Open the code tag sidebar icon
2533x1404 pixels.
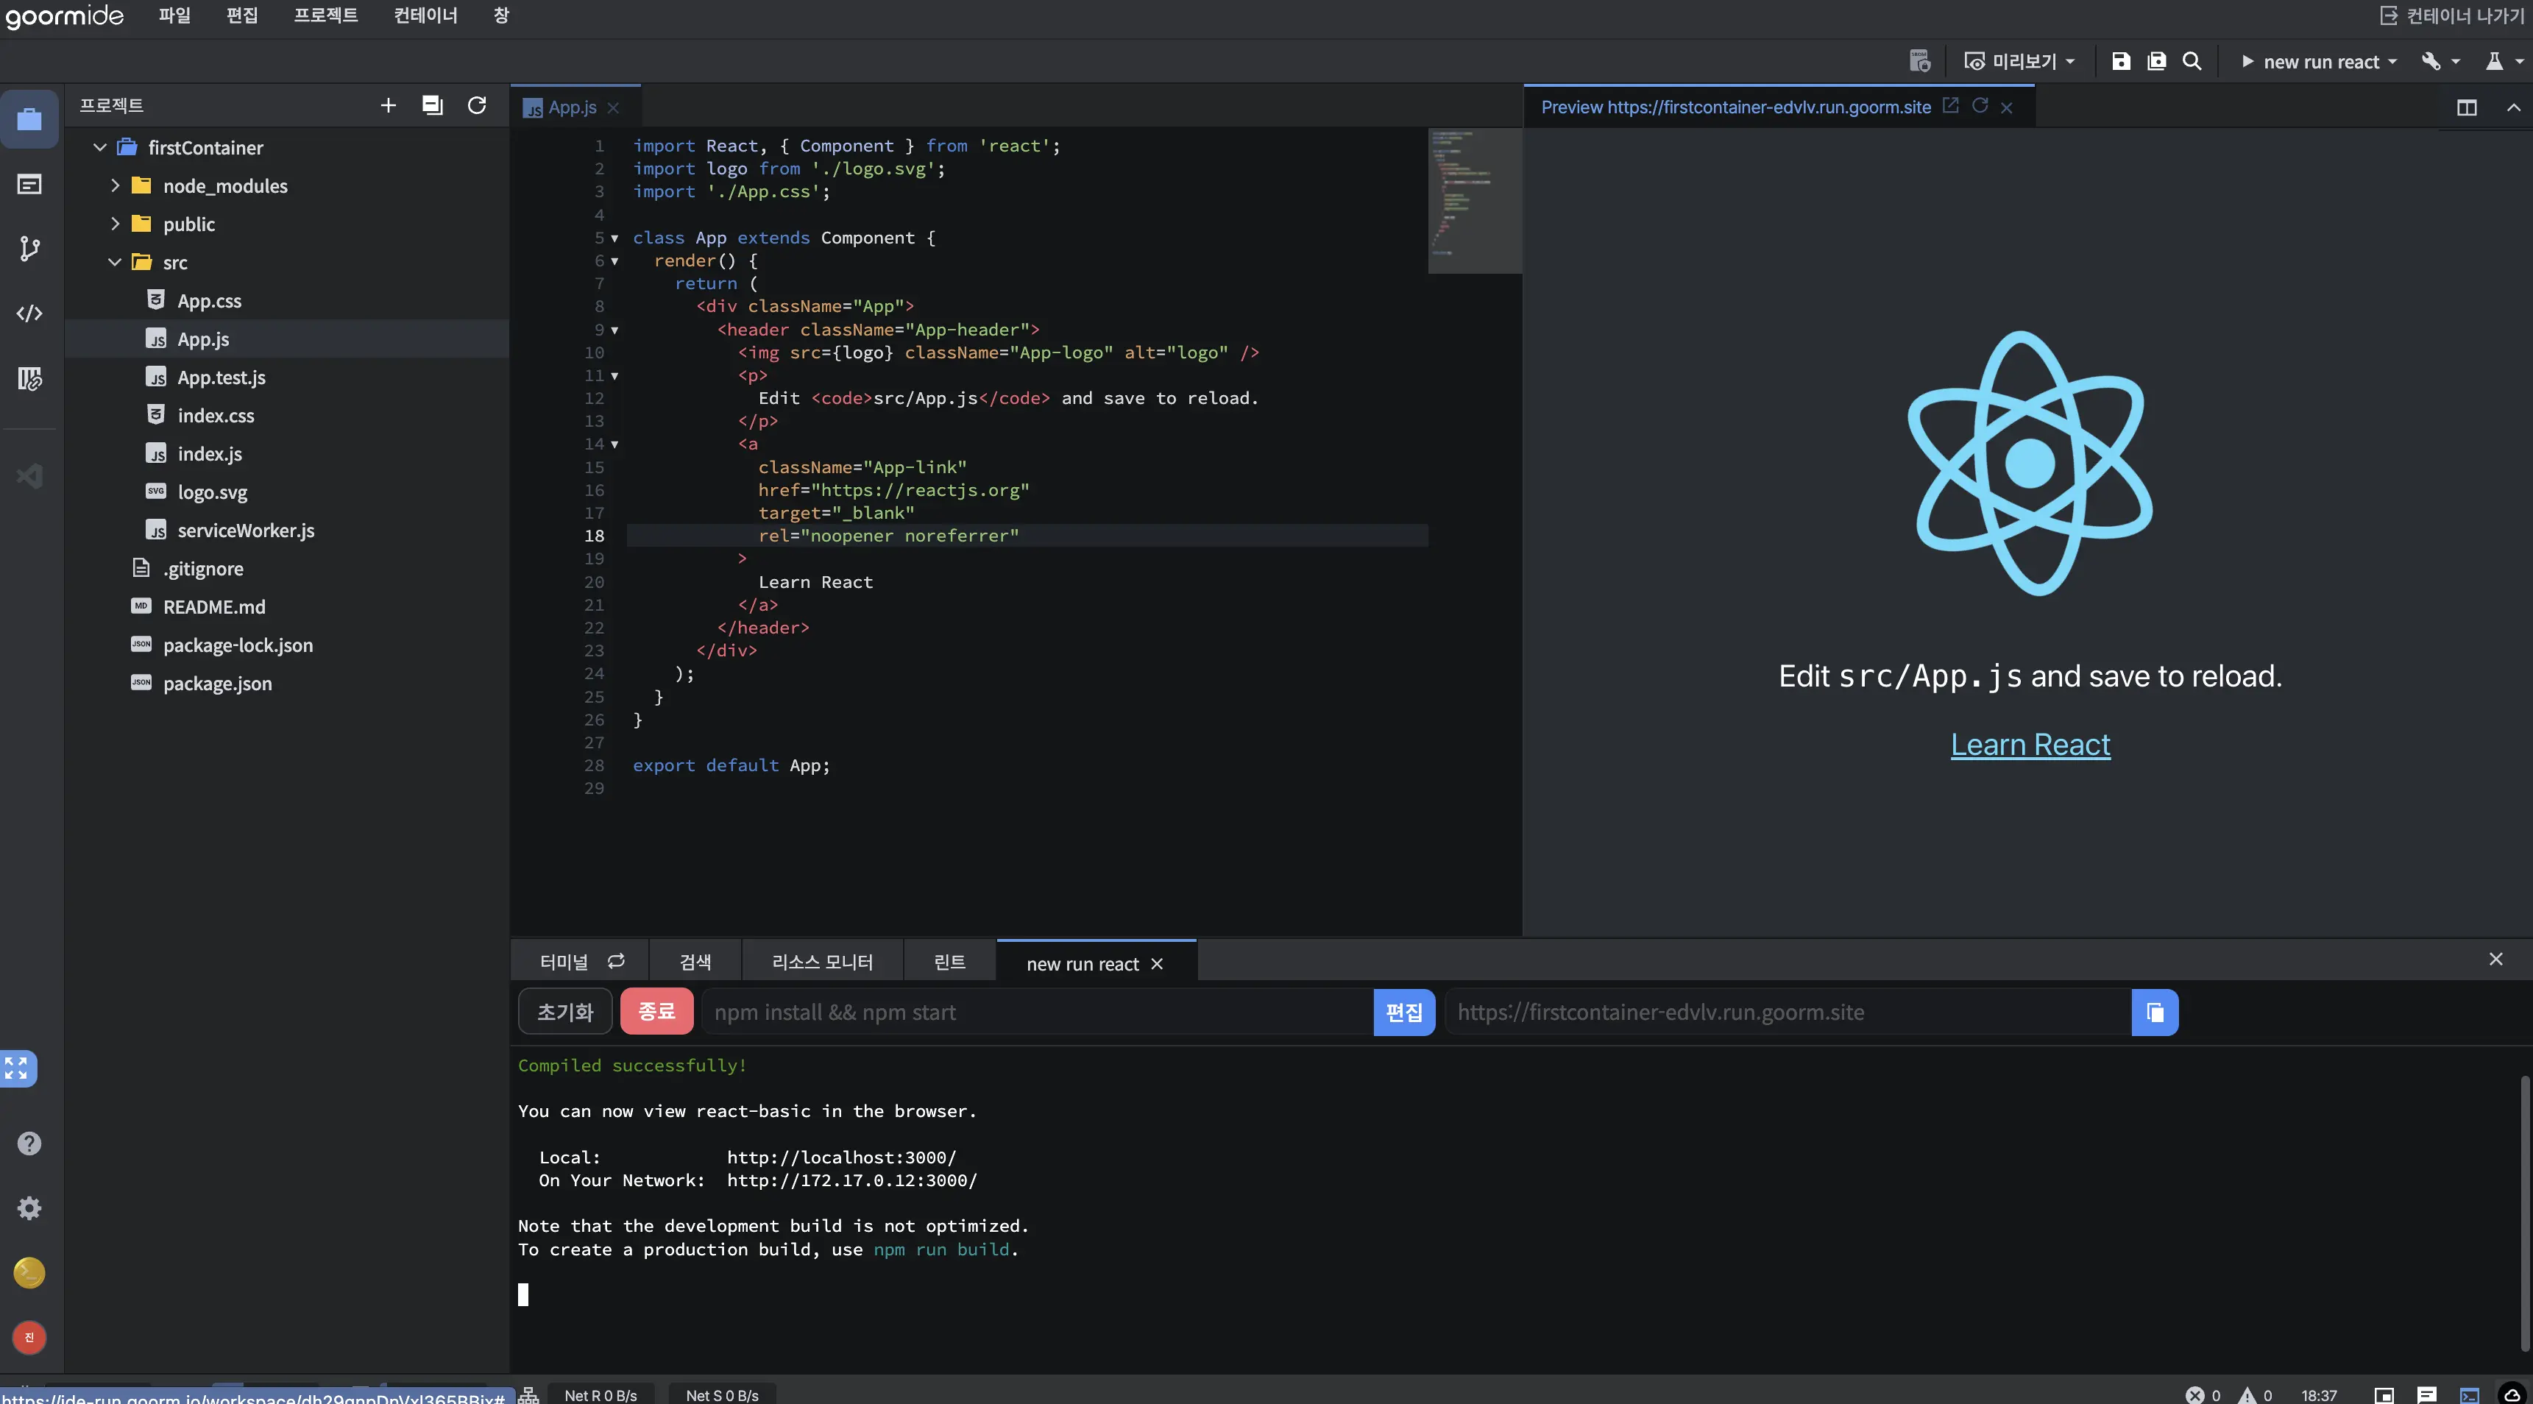coord(29,313)
